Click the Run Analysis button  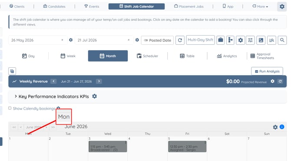pyautogui.click(x=267, y=71)
